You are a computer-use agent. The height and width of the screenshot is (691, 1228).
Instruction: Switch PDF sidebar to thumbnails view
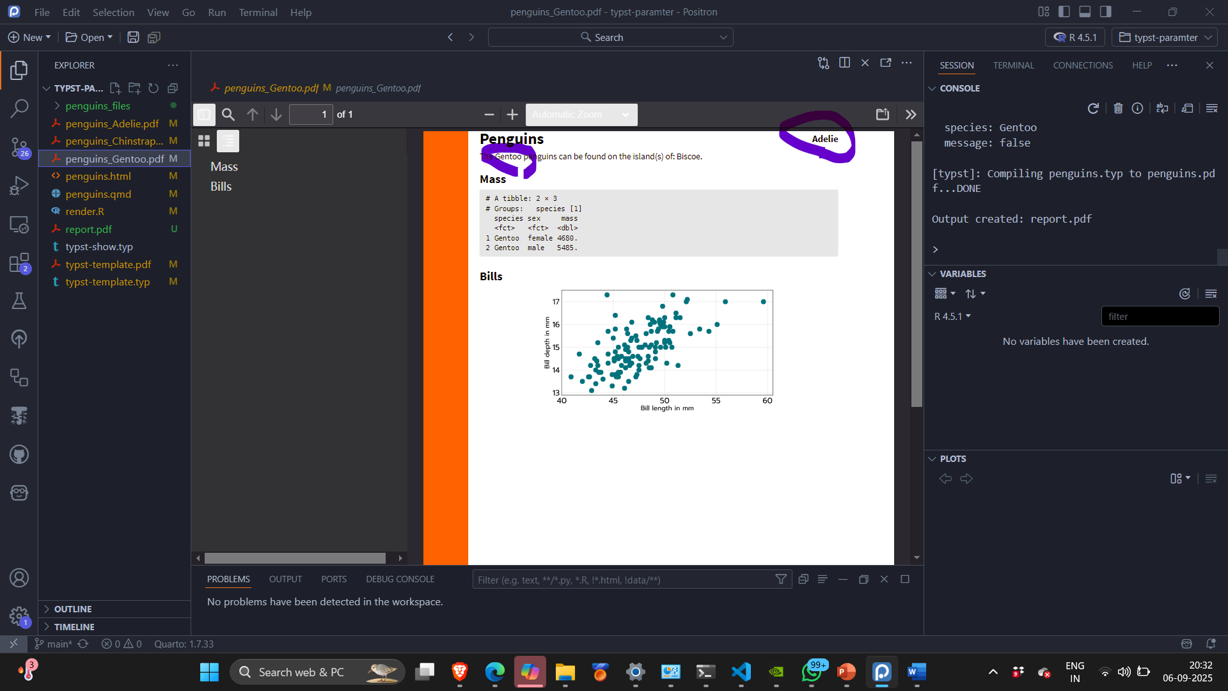coord(204,141)
